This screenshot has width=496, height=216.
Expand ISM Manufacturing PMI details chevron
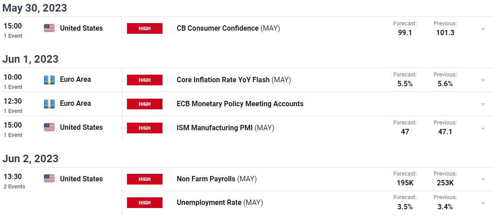pos(483,128)
